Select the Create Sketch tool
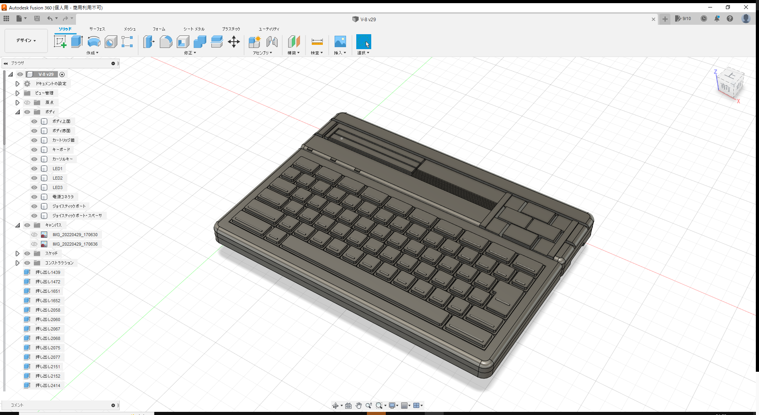Image resolution: width=759 pixels, height=415 pixels. coord(61,41)
